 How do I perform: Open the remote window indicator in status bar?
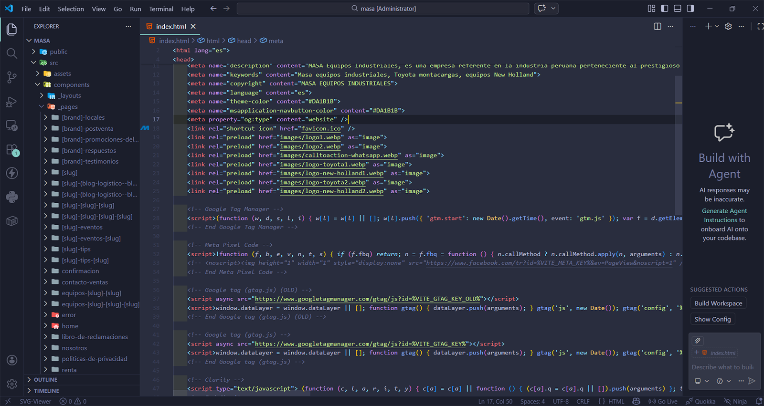[x=8, y=401]
